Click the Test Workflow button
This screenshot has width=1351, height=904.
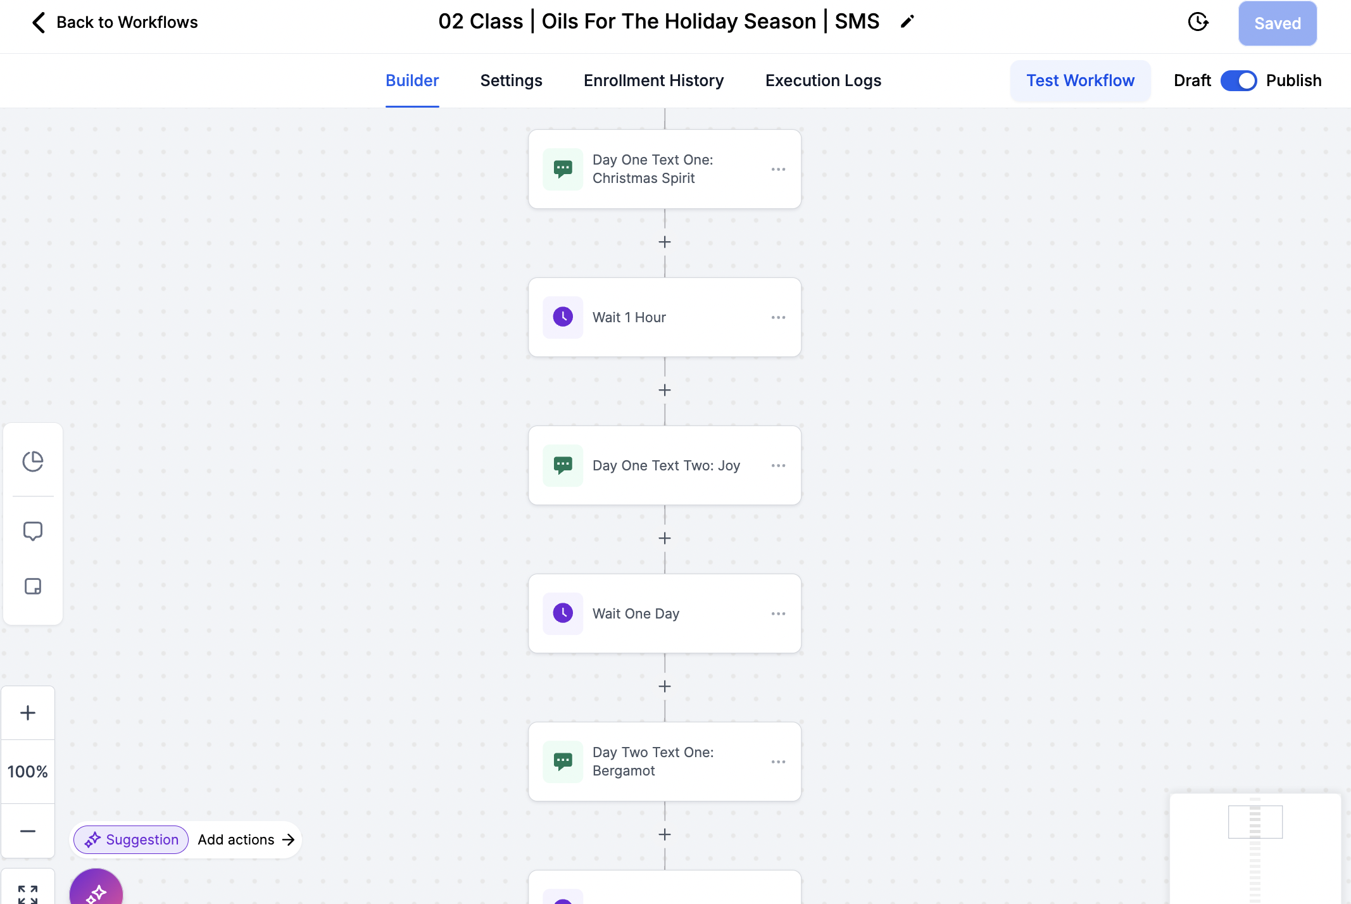pos(1080,80)
